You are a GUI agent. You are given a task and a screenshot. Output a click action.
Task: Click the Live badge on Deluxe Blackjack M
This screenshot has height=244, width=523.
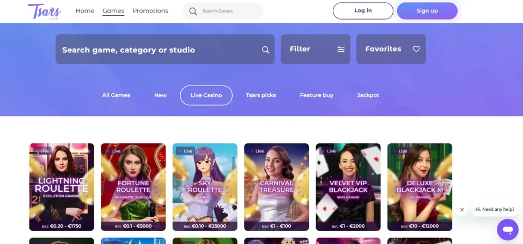point(399,151)
